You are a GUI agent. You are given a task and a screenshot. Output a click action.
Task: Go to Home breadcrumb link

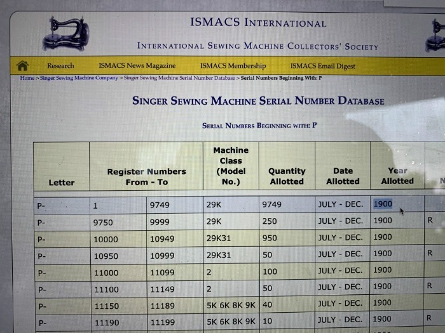pos(27,78)
